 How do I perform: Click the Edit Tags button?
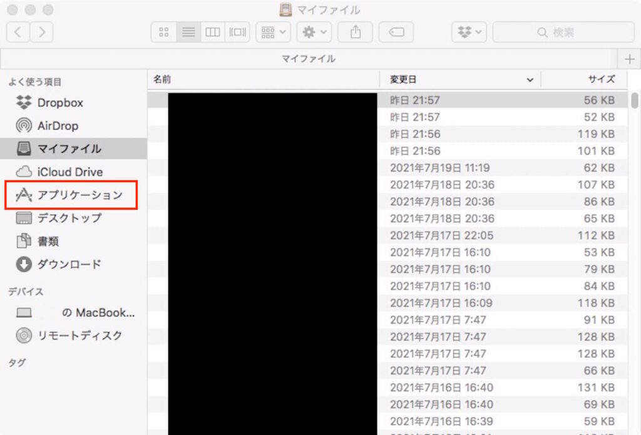coord(395,32)
